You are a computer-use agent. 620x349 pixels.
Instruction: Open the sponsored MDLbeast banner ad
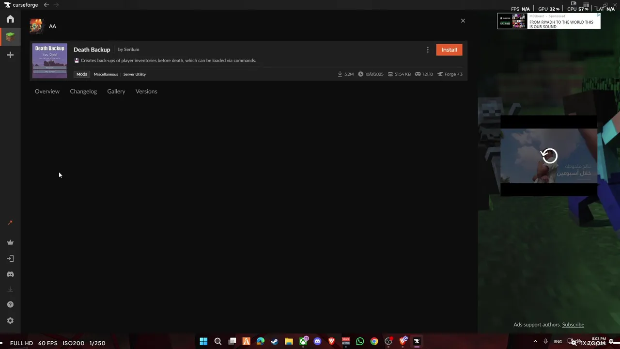click(549, 21)
